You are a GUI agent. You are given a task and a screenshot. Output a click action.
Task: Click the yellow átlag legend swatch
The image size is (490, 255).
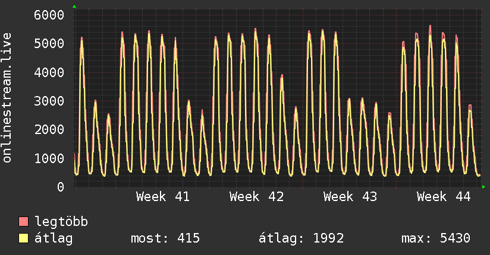pyautogui.click(x=23, y=238)
